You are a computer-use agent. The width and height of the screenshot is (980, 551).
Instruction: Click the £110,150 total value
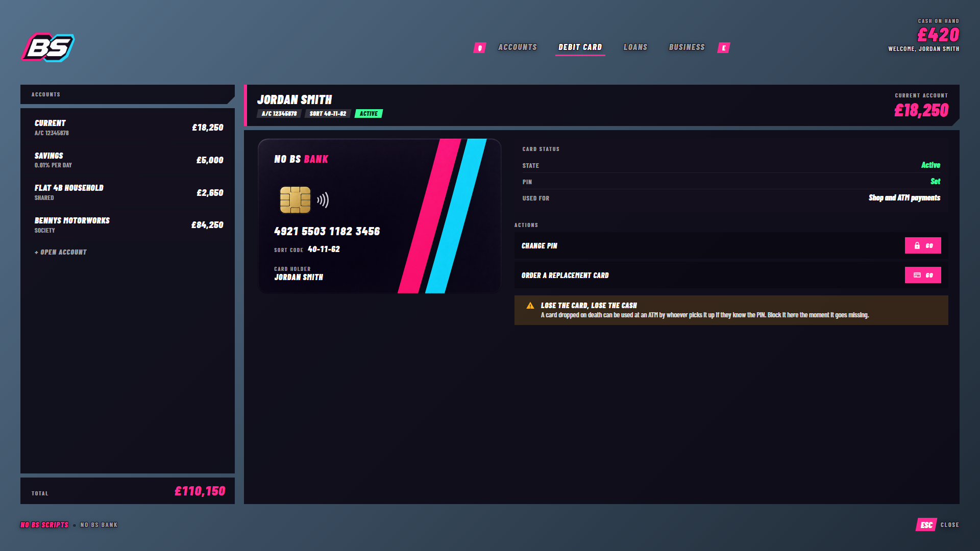(200, 491)
